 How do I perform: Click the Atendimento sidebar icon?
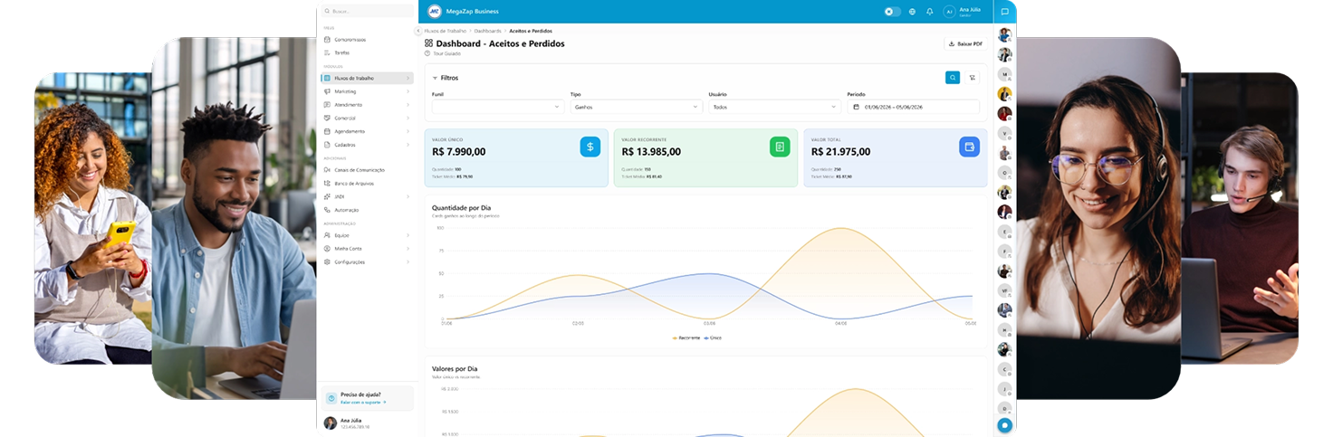[x=327, y=105]
